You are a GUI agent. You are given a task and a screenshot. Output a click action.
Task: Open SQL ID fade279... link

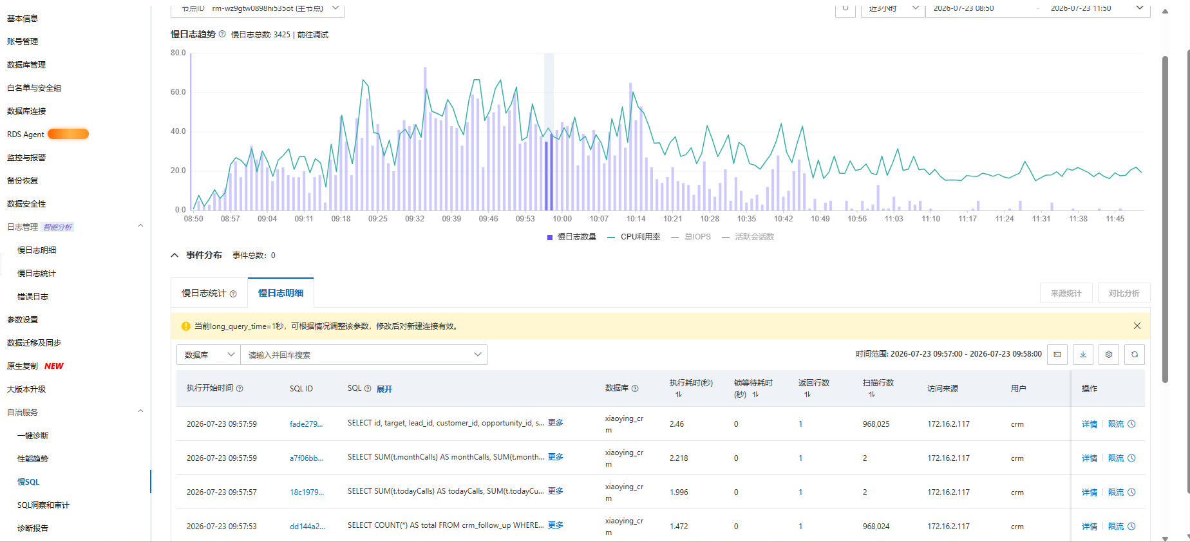pyautogui.click(x=306, y=424)
